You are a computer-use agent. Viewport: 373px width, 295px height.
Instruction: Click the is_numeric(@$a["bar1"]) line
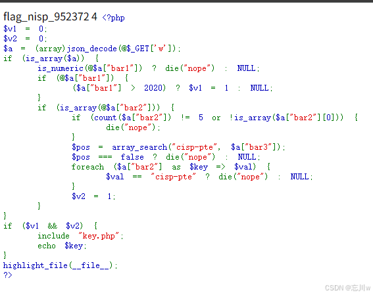point(149,68)
